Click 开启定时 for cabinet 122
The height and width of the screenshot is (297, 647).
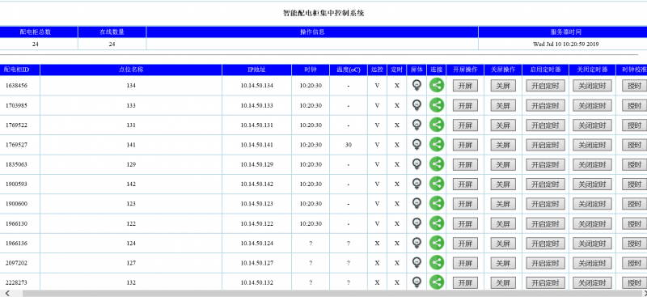545,223
